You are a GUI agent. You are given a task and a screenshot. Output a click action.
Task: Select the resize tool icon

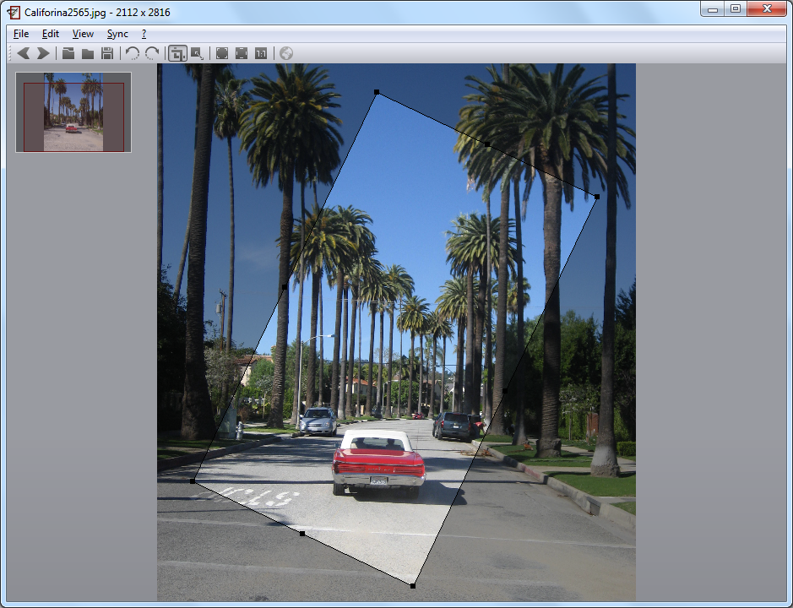(197, 53)
